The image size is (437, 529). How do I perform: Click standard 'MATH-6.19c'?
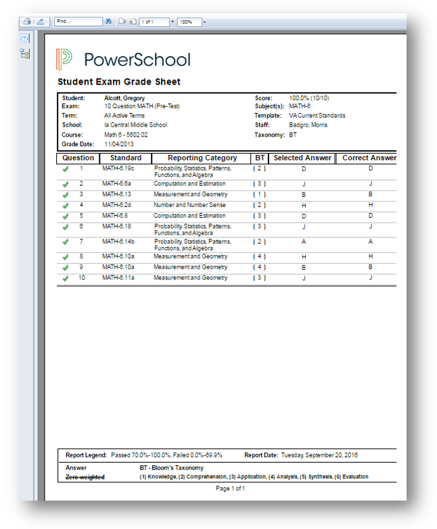pyautogui.click(x=118, y=168)
